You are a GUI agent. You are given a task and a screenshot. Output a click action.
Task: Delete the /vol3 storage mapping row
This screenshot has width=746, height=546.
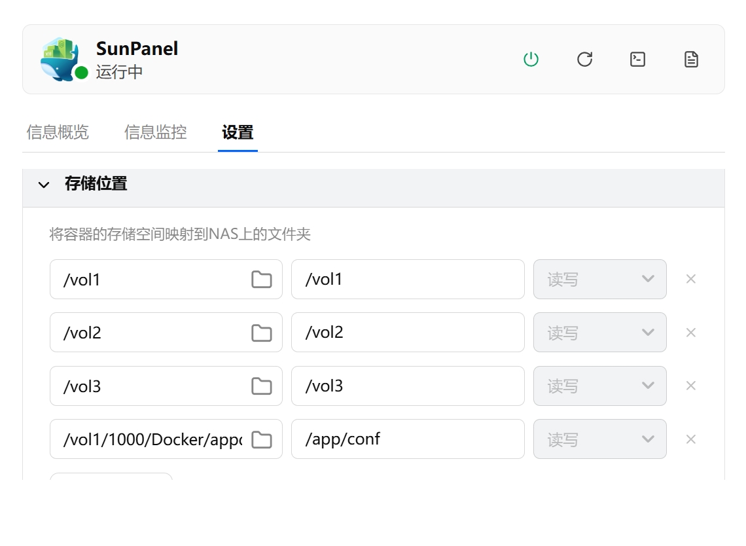pos(690,386)
